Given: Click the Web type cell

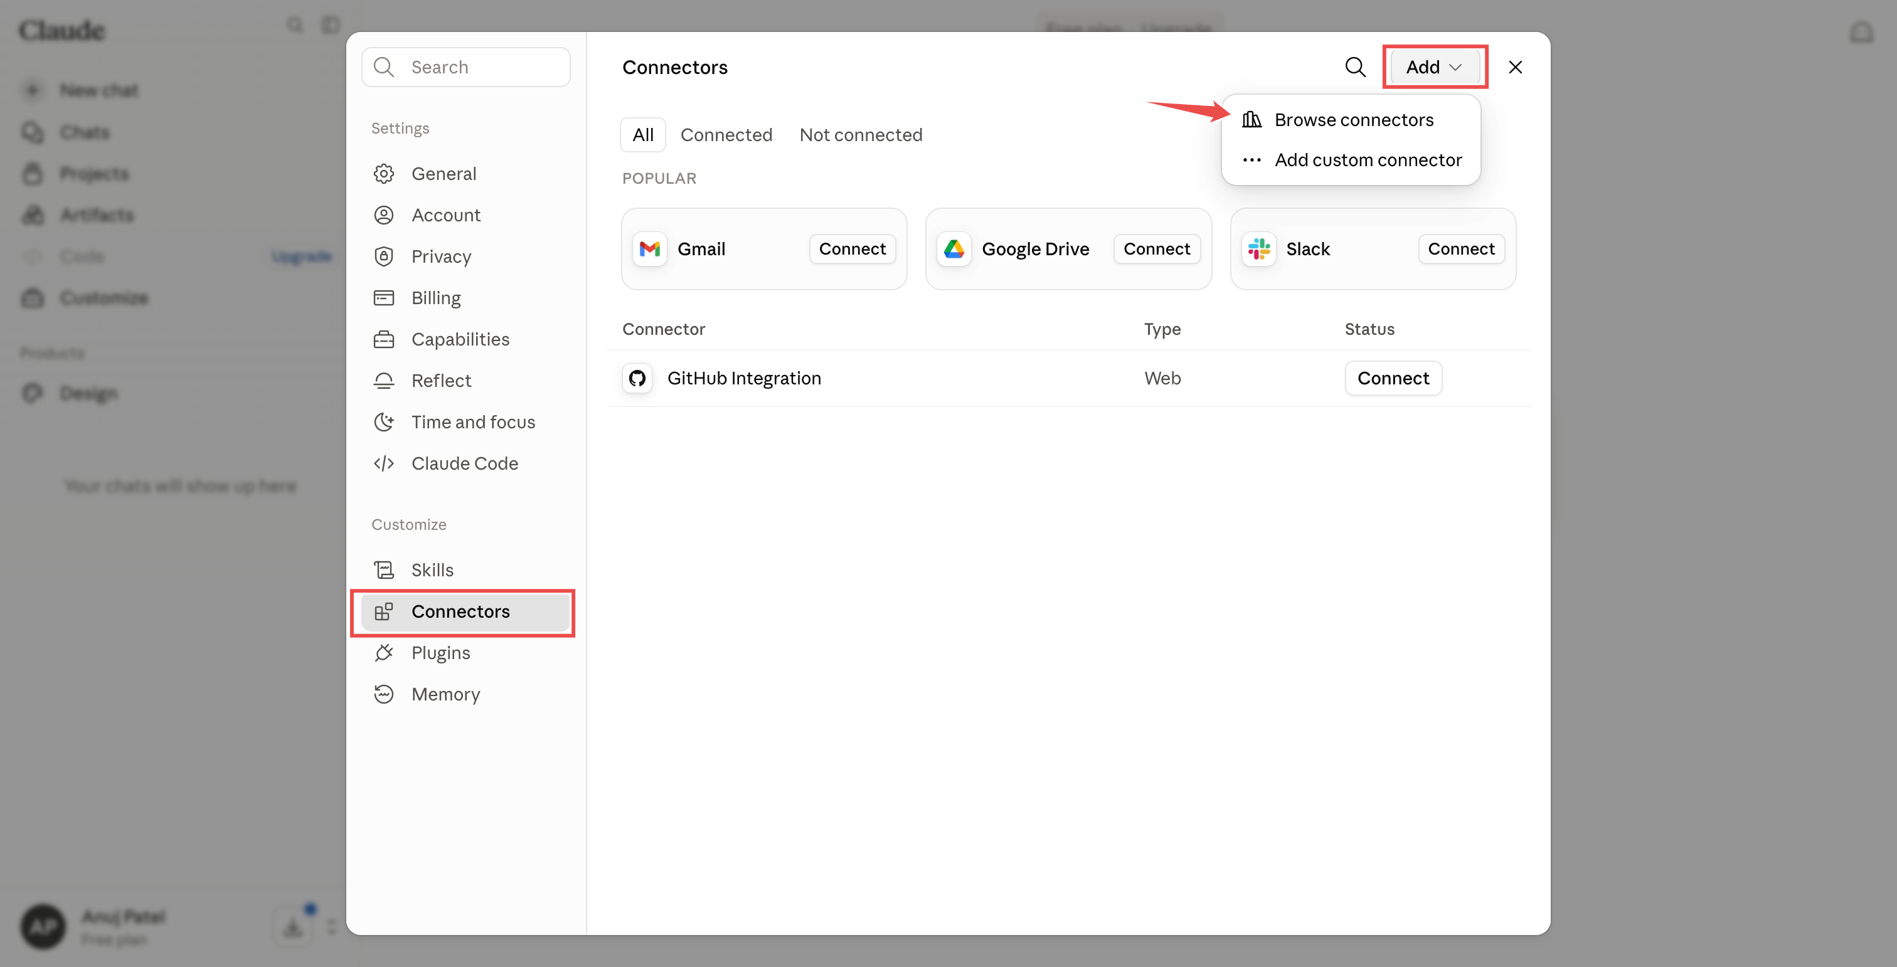Looking at the screenshot, I should point(1162,378).
